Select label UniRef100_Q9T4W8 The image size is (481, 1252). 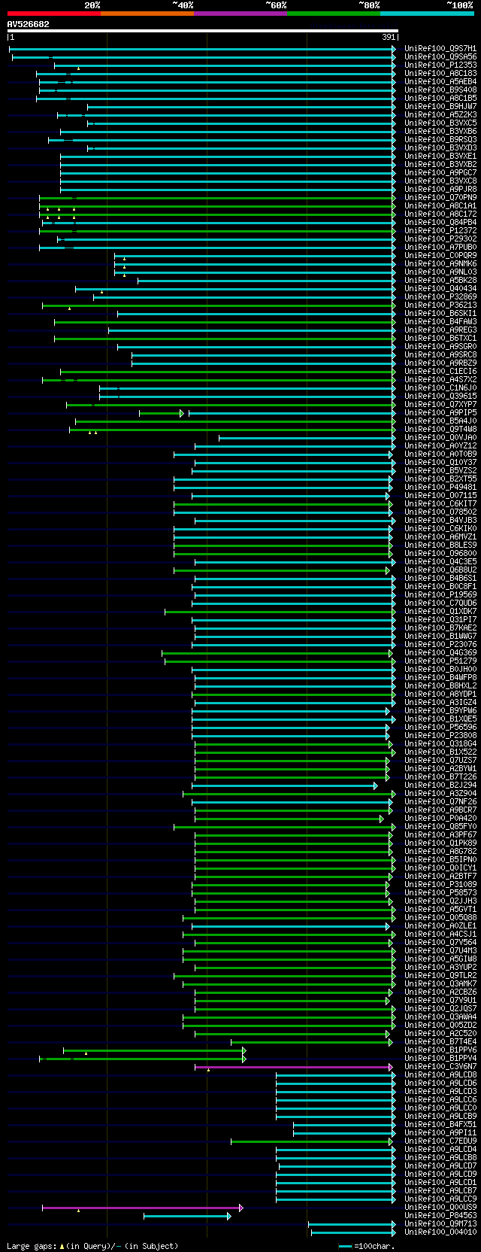coord(440,429)
